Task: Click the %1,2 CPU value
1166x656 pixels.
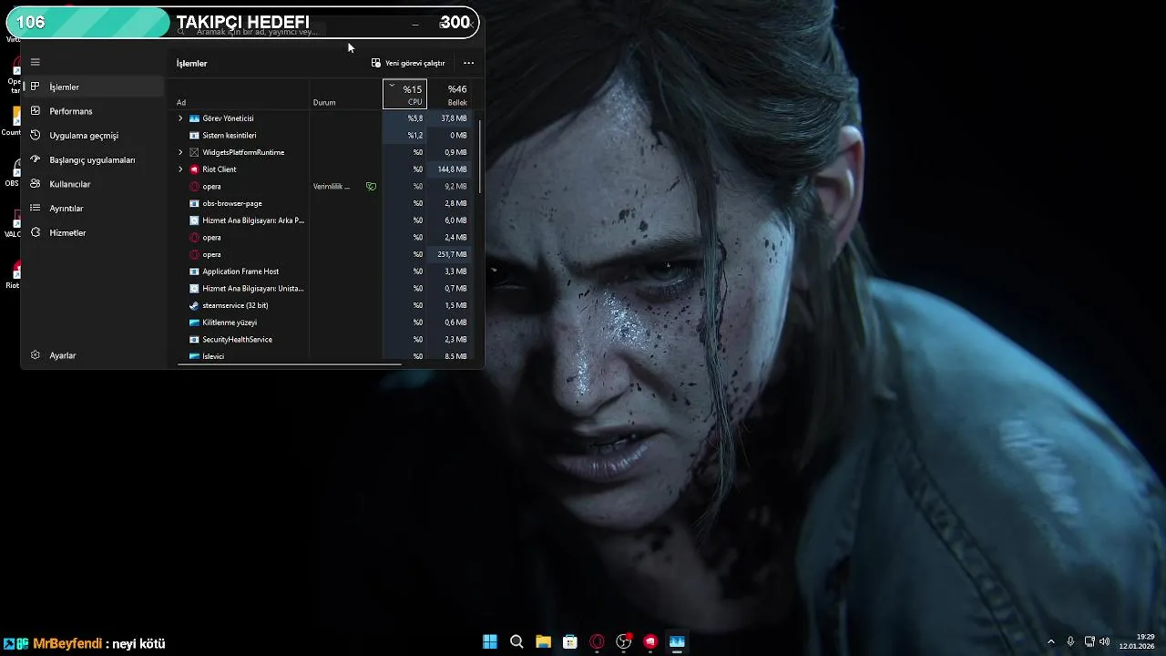Action: [414, 135]
